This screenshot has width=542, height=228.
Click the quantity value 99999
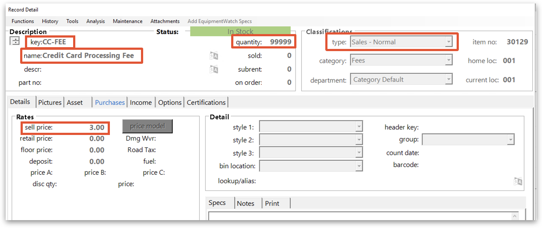[281, 42]
